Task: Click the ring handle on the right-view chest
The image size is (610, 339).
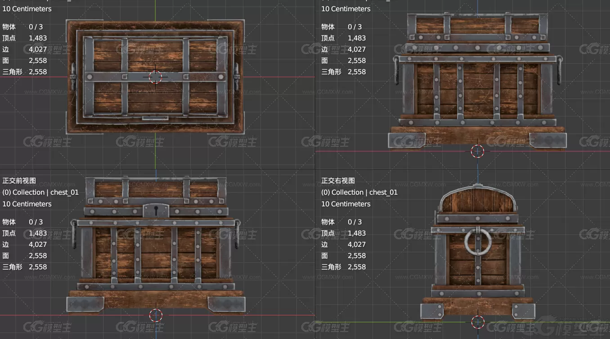Action: (477, 242)
